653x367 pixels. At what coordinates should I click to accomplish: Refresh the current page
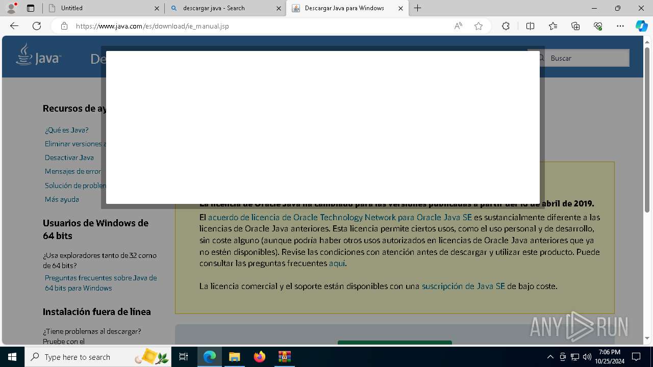coord(37,26)
